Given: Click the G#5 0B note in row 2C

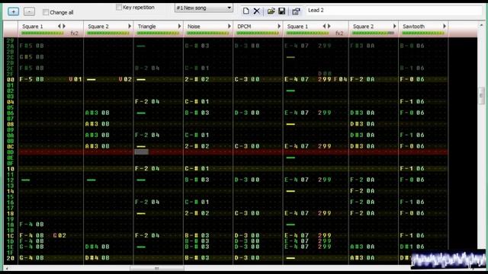Looking at the screenshot, I should [x=31, y=57].
